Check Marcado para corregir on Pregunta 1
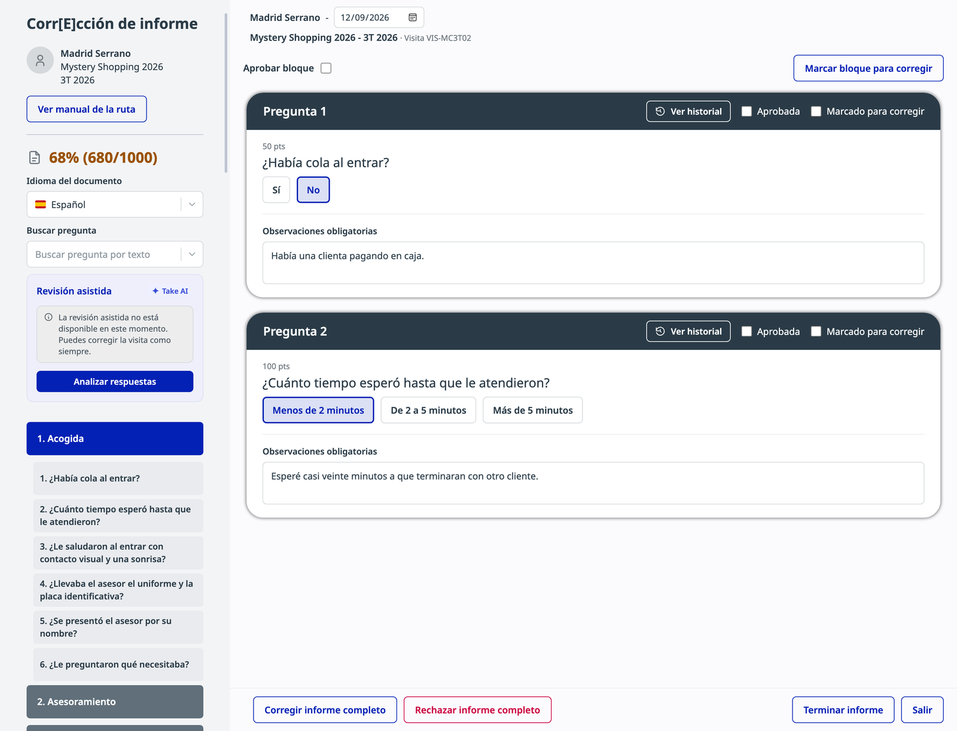957x731 pixels. pos(816,111)
